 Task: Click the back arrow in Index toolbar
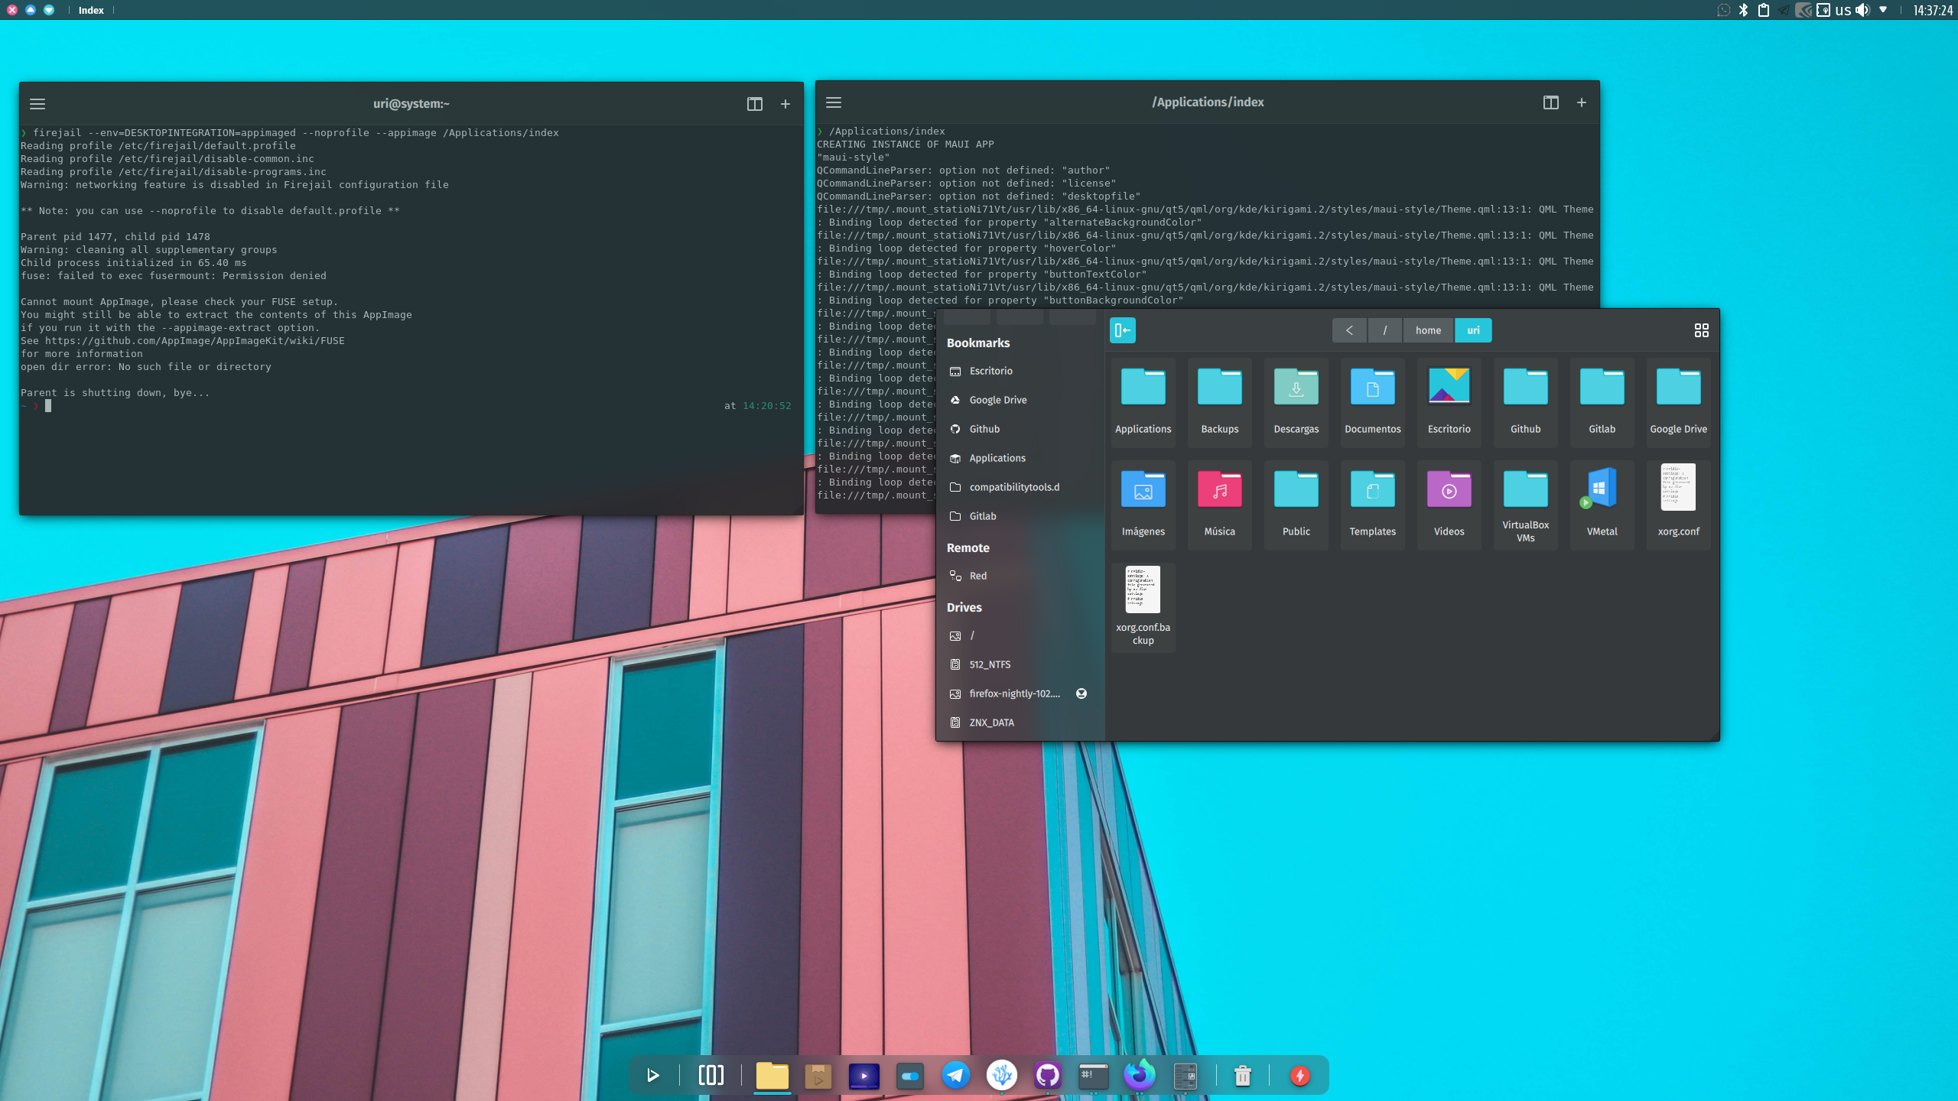pyautogui.click(x=1349, y=330)
